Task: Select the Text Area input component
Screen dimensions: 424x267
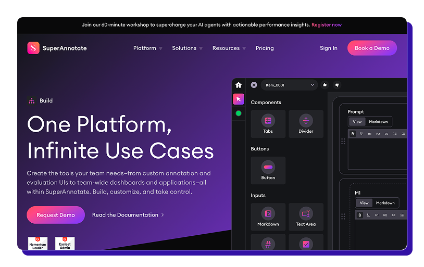Action: pos(306,217)
